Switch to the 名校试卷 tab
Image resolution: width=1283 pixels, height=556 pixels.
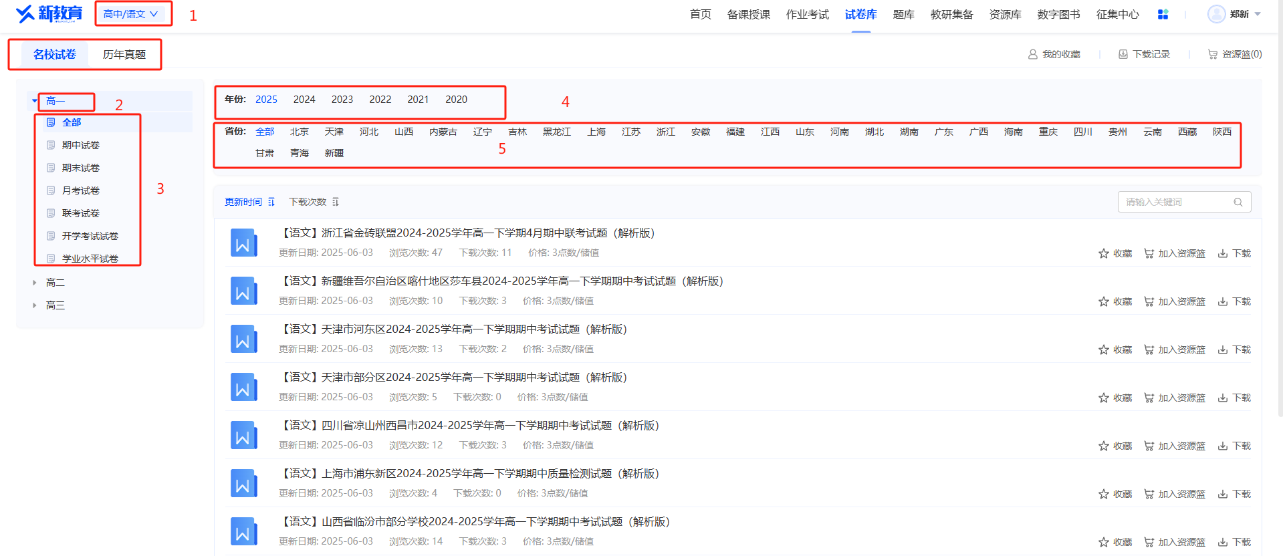[55, 54]
